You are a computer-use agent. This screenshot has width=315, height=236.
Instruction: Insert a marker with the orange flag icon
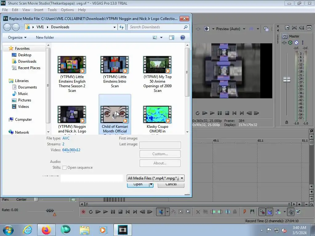coord(245,212)
